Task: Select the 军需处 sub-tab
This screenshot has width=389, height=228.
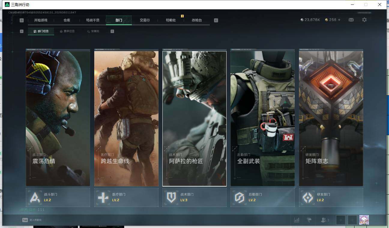Action: [93, 31]
